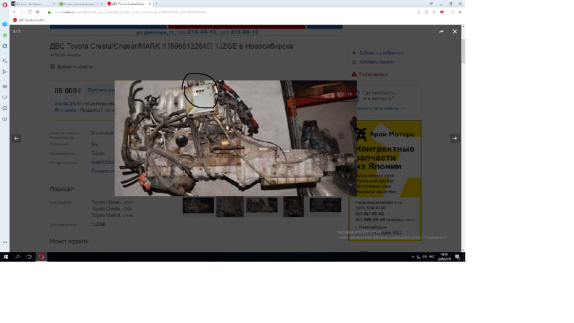Viewport: 574px width, 323px height.
Task: Open the sidebar search icon
Action: tap(5, 61)
